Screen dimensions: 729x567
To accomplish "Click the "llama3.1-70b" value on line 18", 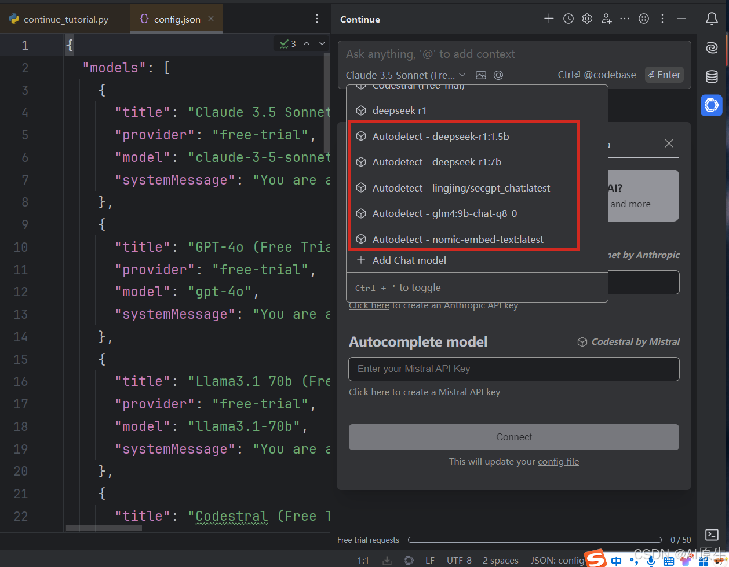I will point(245,426).
